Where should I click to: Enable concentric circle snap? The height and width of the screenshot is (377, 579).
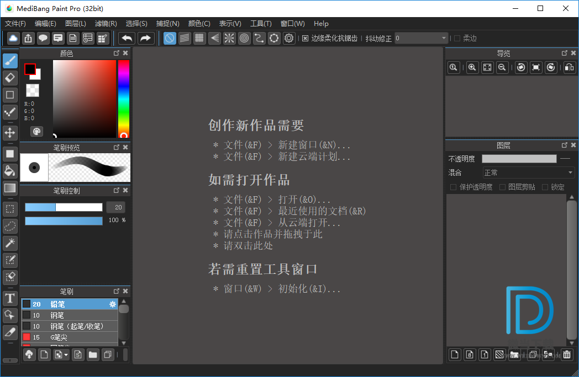(244, 38)
